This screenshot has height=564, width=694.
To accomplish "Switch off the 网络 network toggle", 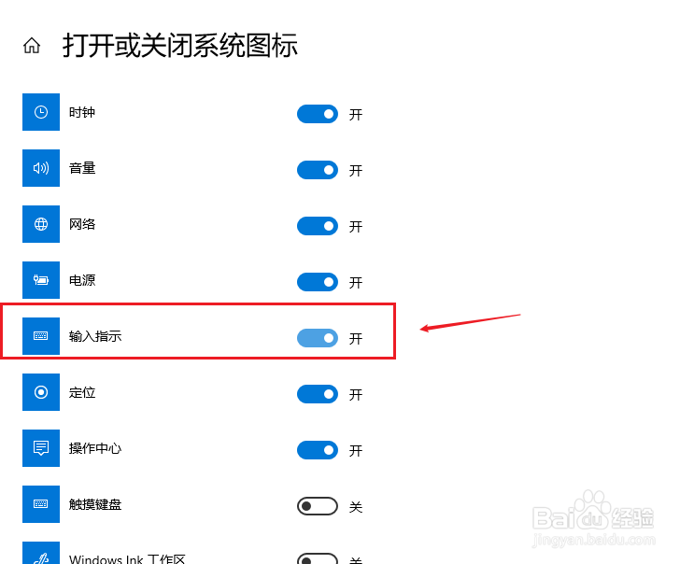I will (x=318, y=226).
